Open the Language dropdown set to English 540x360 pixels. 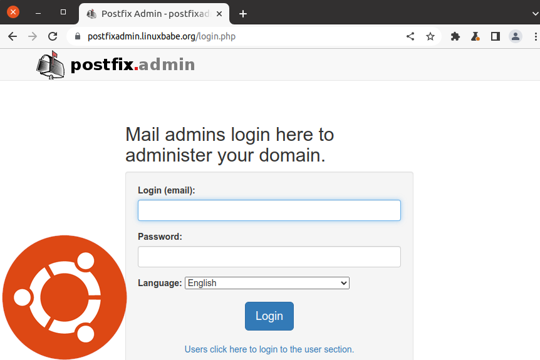coord(267,283)
